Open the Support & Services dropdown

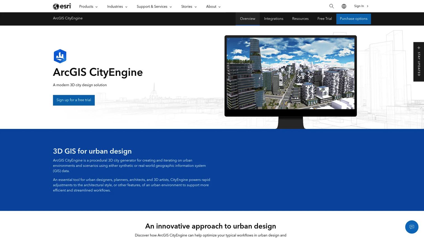(154, 6)
